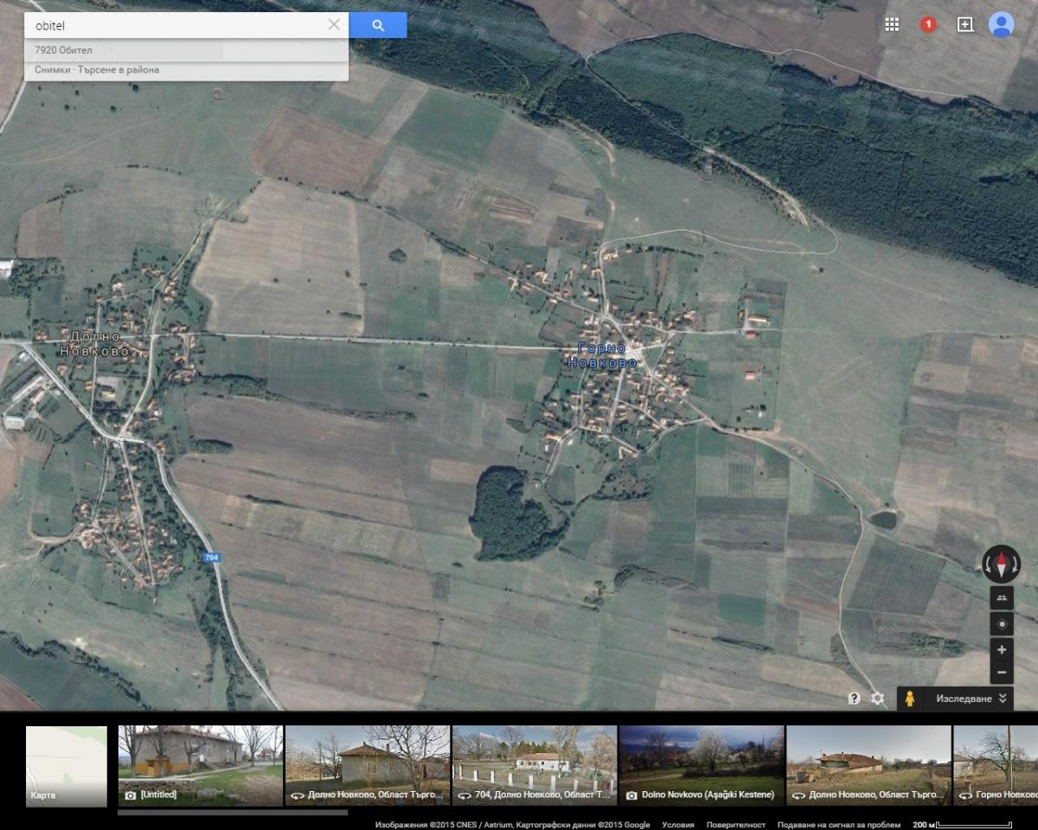This screenshot has height=830, width=1038.
Task: Click the show my location button
Action: point(1002,624)
